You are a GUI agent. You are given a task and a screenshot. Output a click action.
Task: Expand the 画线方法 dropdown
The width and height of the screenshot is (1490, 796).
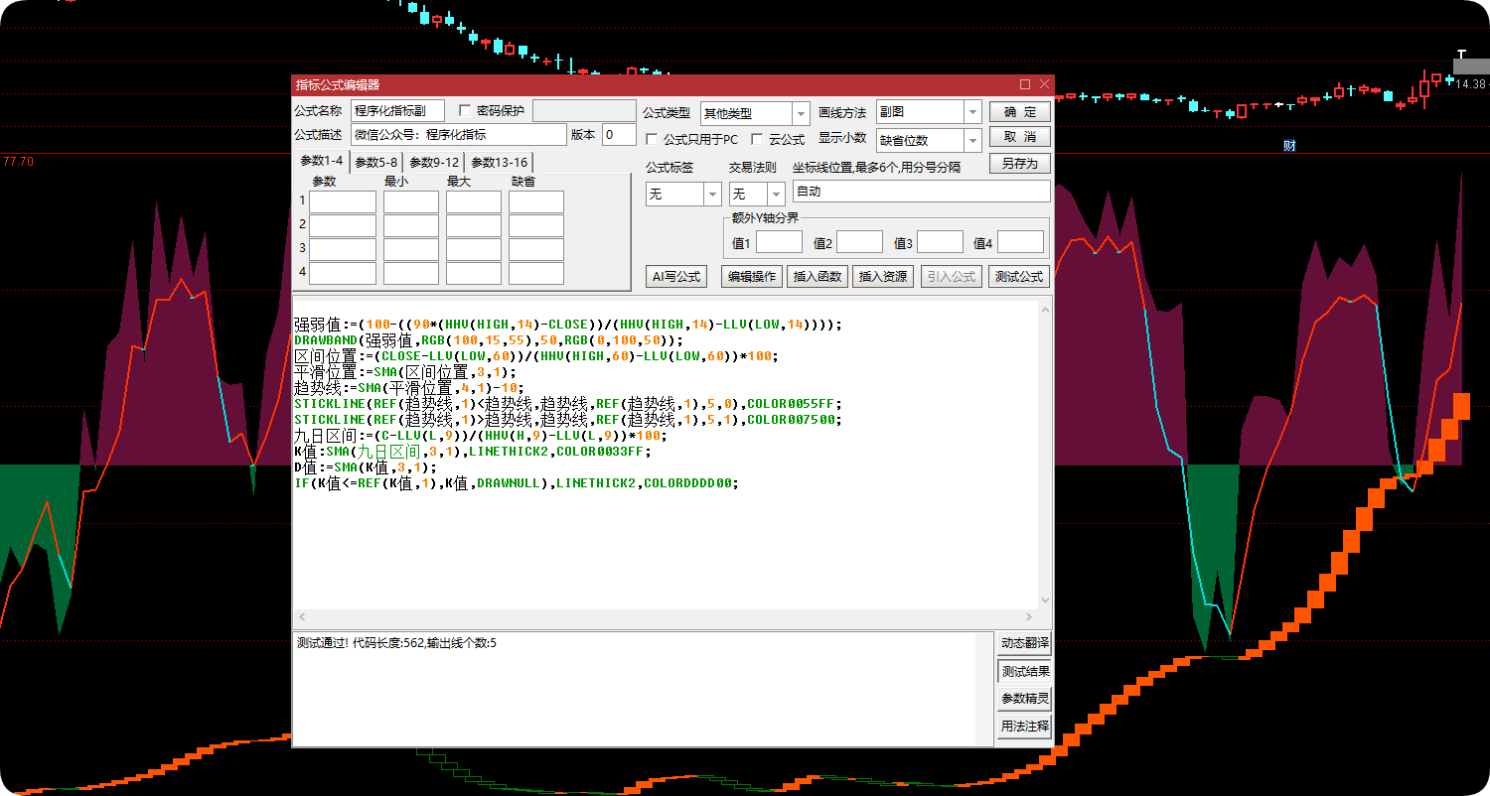pos(972,113)
